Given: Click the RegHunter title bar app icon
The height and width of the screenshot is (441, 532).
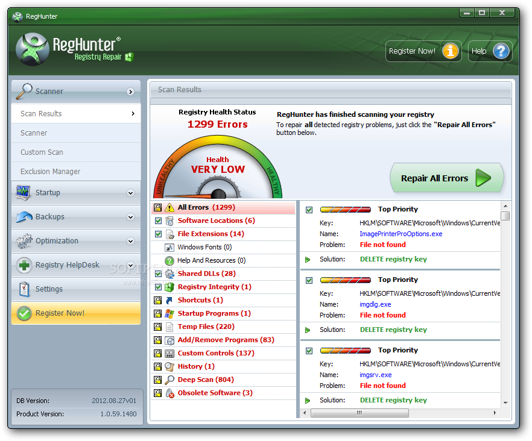Looking at the screenshot, I should (17, 16).
